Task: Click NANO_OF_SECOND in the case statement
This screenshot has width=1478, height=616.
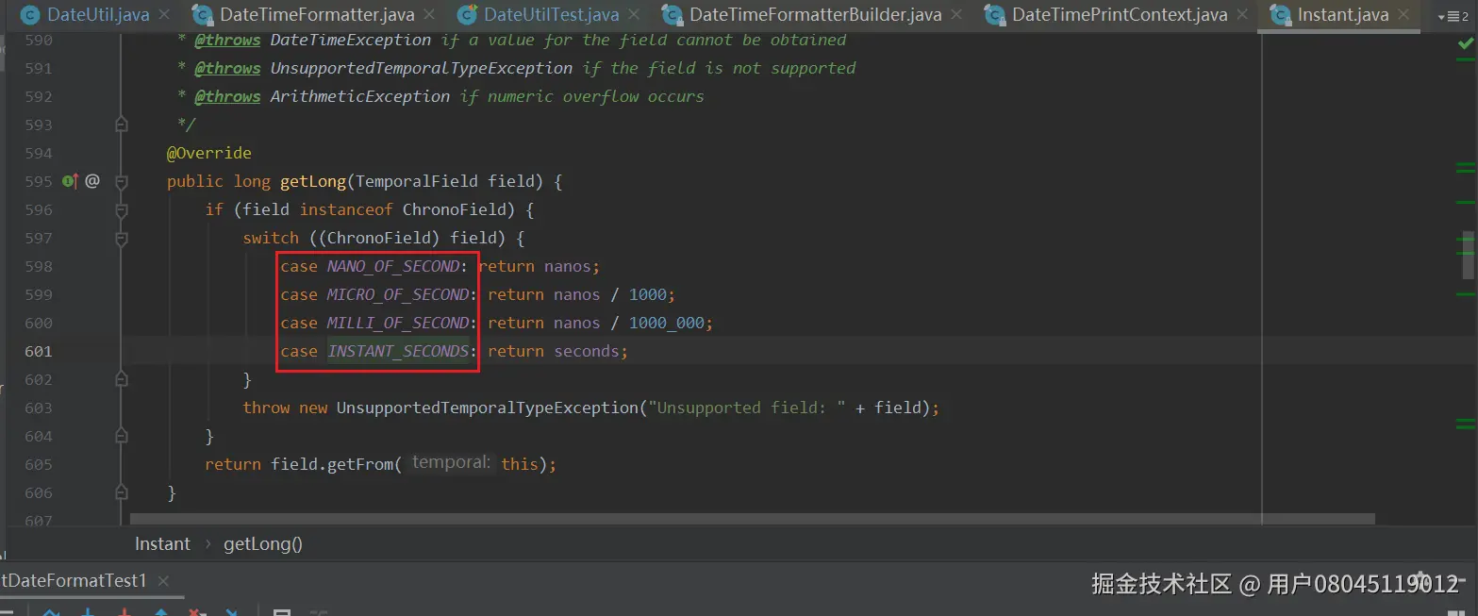Action: [x=392, y=266]
